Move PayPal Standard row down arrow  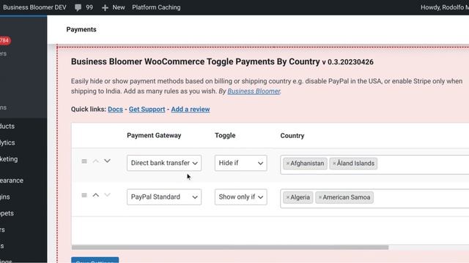click(x=107, y=195)
